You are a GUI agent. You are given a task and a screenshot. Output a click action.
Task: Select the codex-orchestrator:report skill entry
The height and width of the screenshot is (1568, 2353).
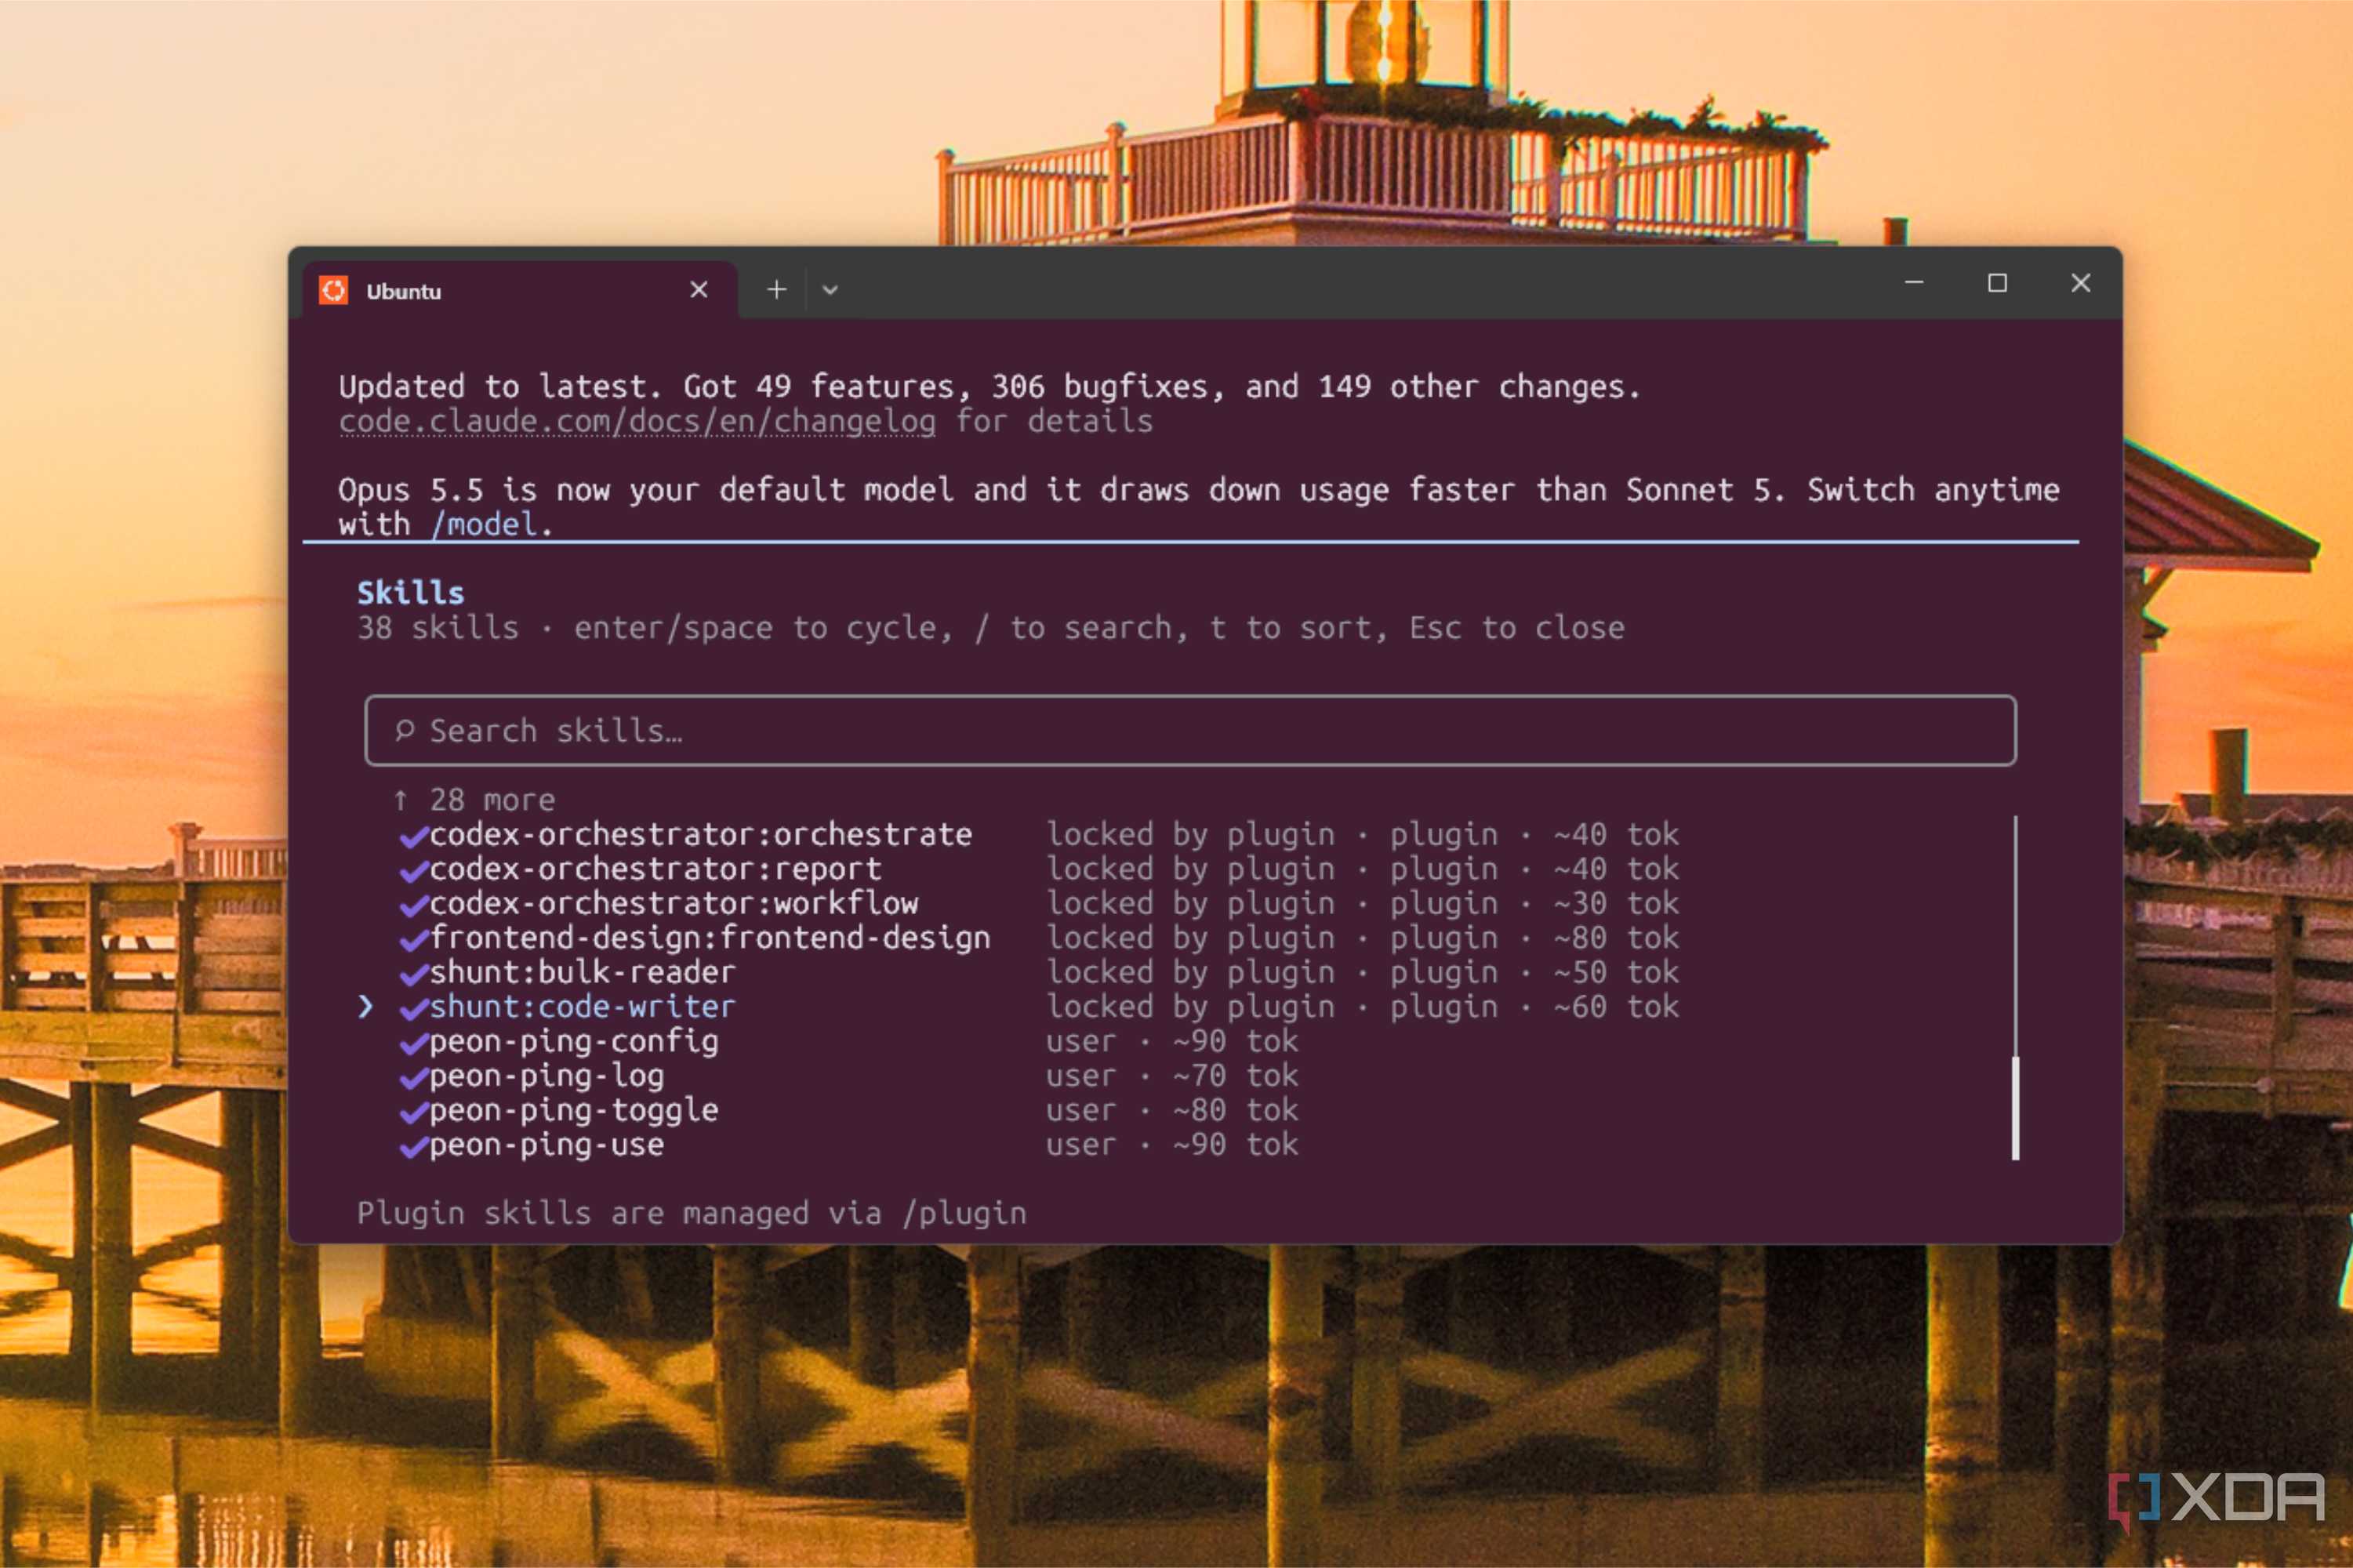(655, 870)
